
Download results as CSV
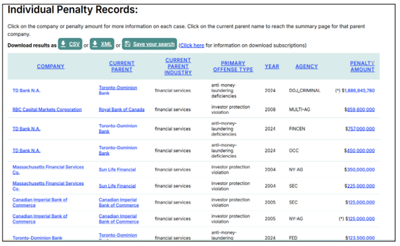click(x=70, y=44)
